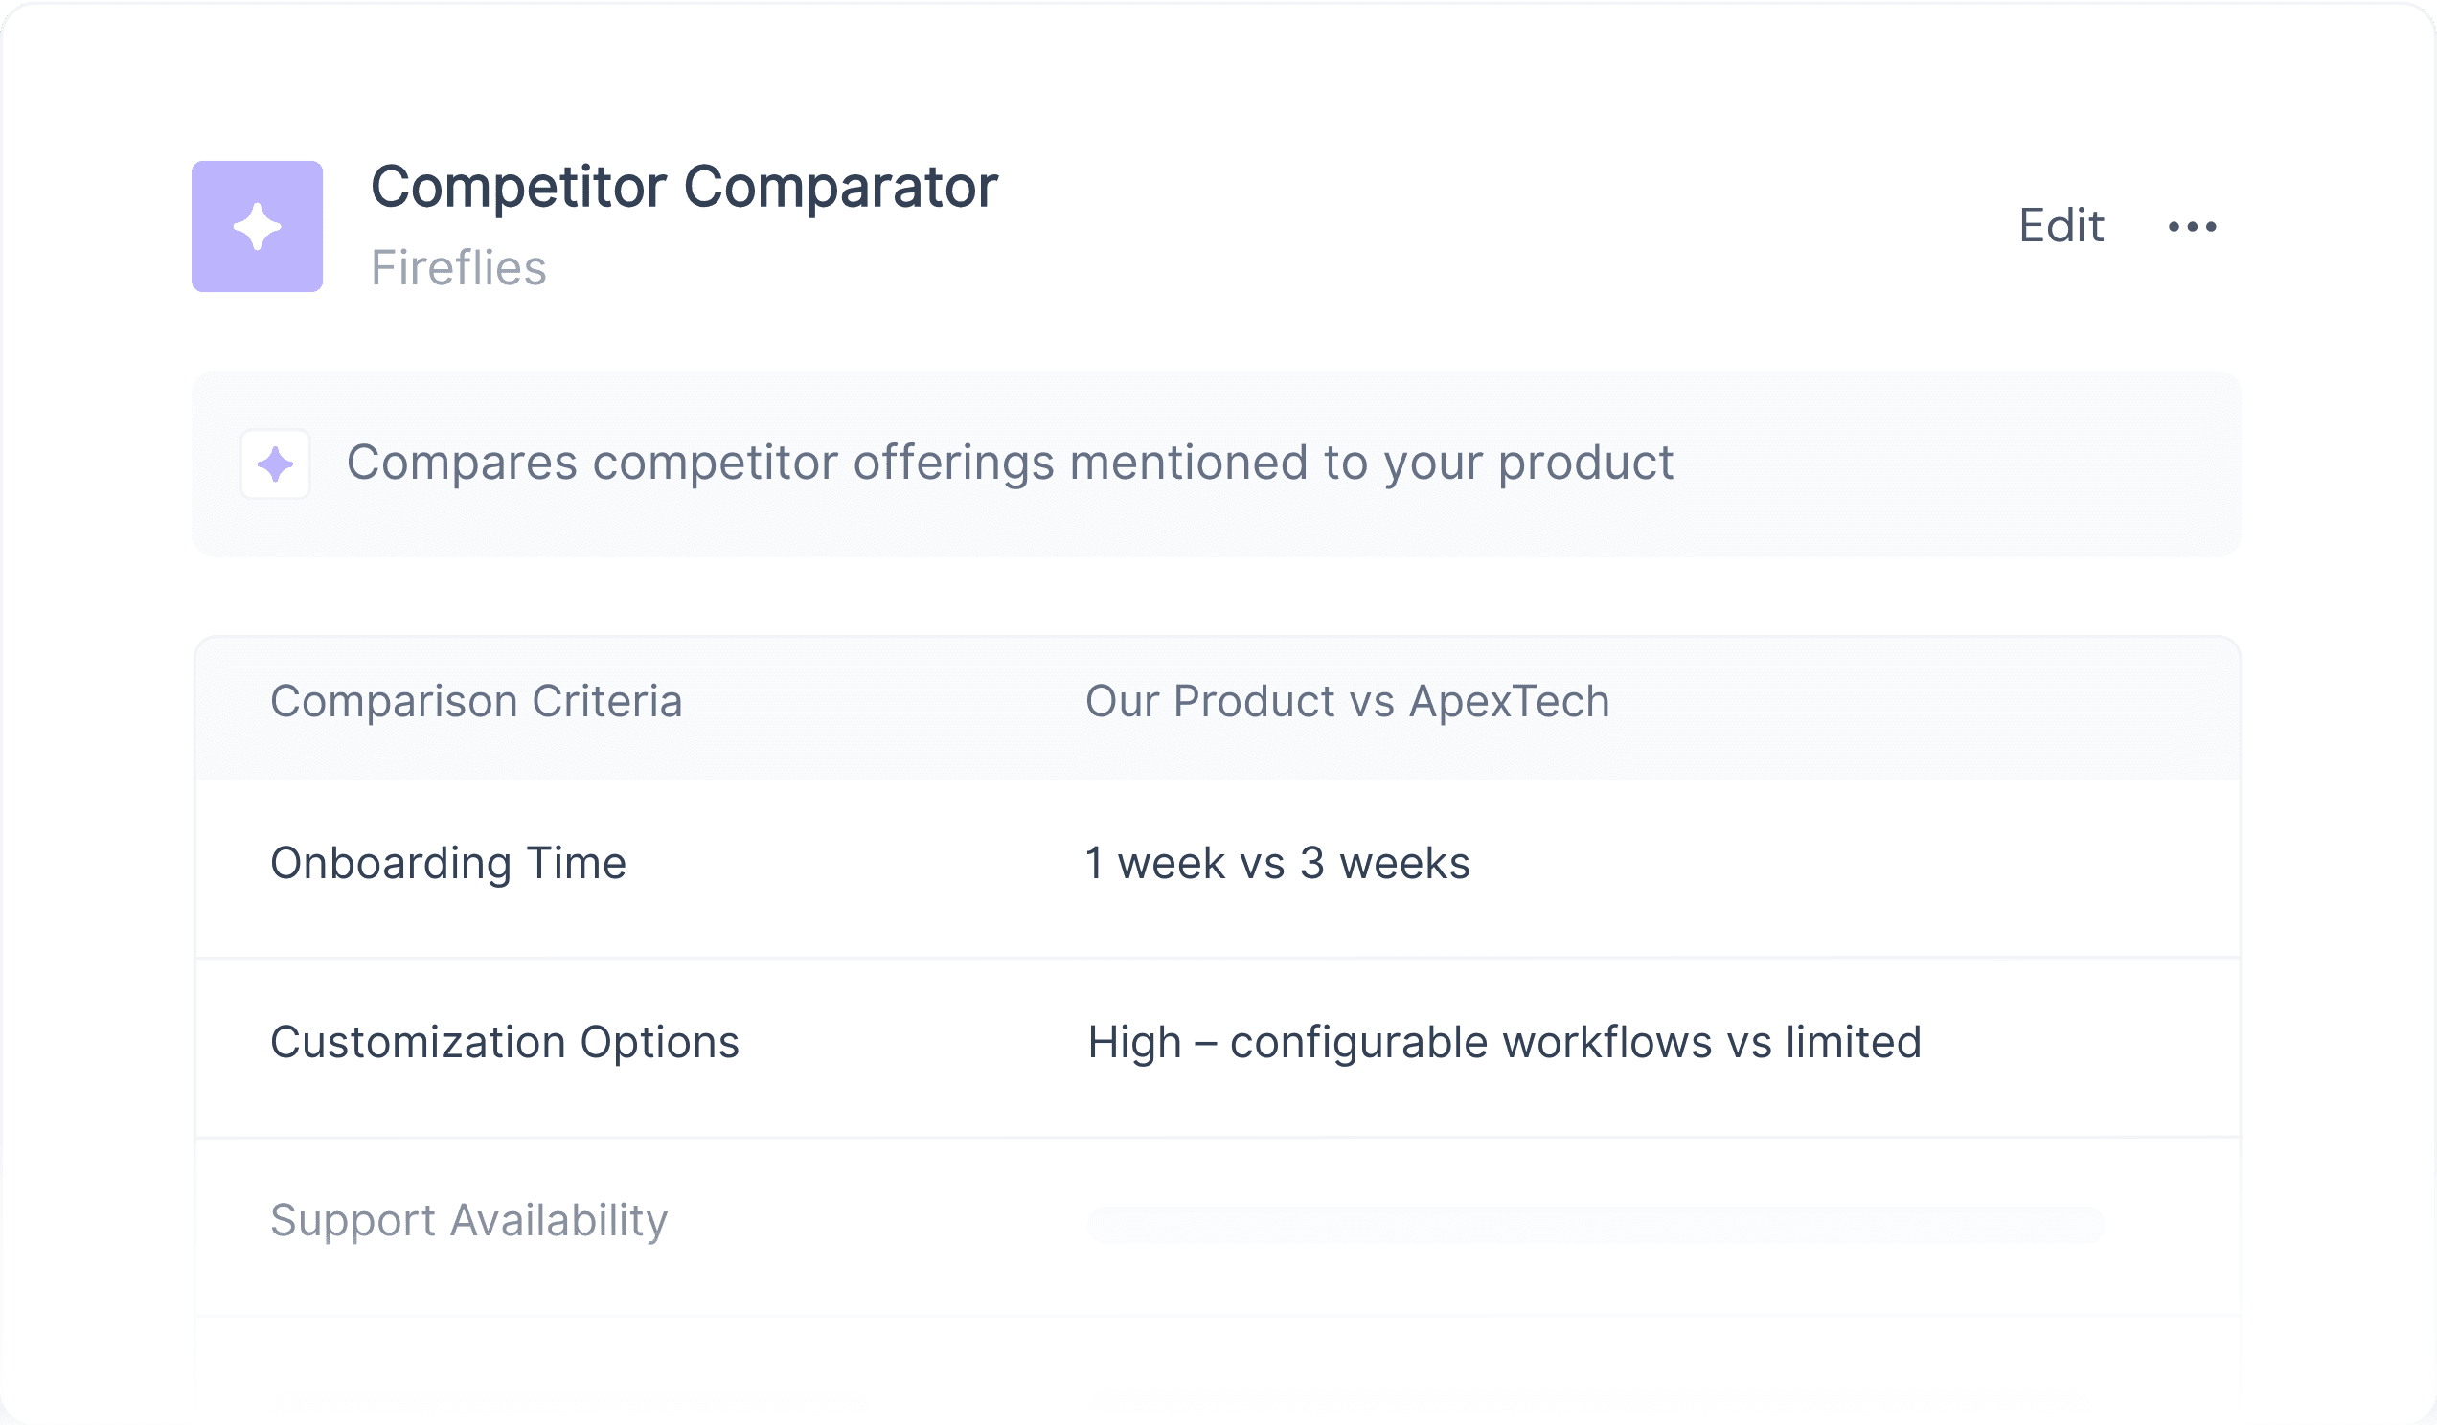Screen dimensions: 2437x1425
Task: Open the three-dots more options menu
Action: coord(2193,226)
